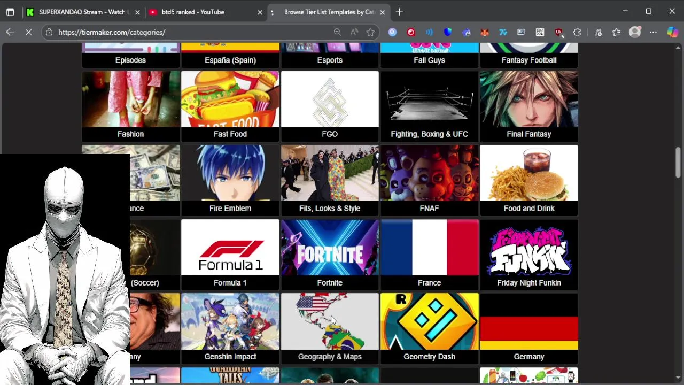Open the Extensions puzzle piece menu
The image size is (684, 385).
[x=577, y=32]
